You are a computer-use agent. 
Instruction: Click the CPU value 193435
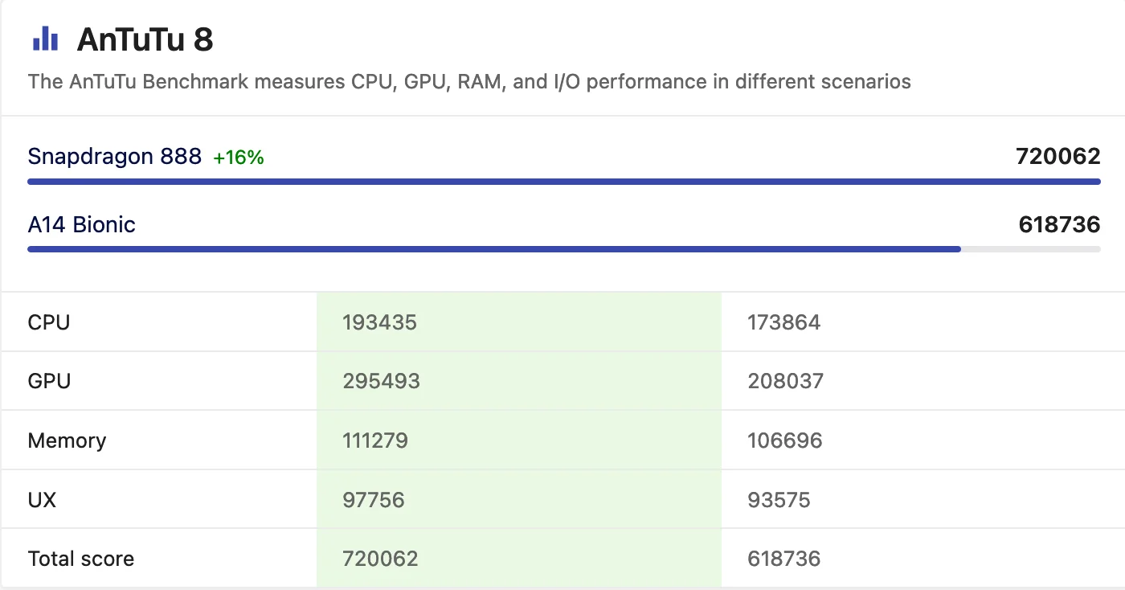click(380, 322)
